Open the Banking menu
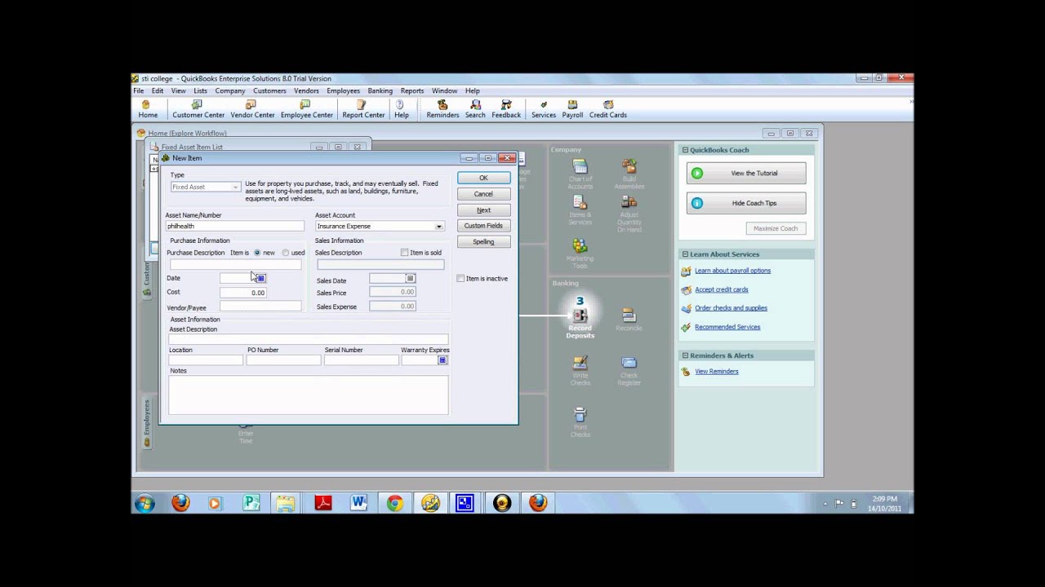The image size is (1045, 587). click(380, 90)
